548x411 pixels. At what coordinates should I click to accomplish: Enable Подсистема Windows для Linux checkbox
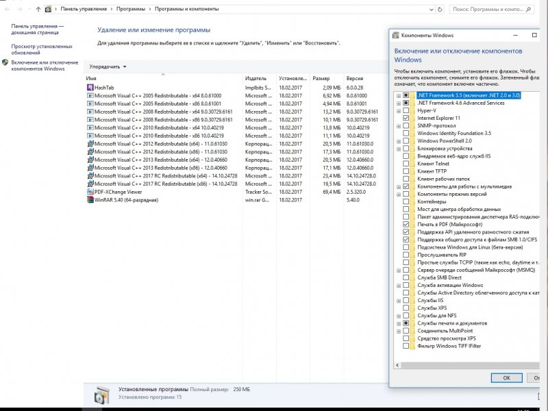[x=406, y=247]
